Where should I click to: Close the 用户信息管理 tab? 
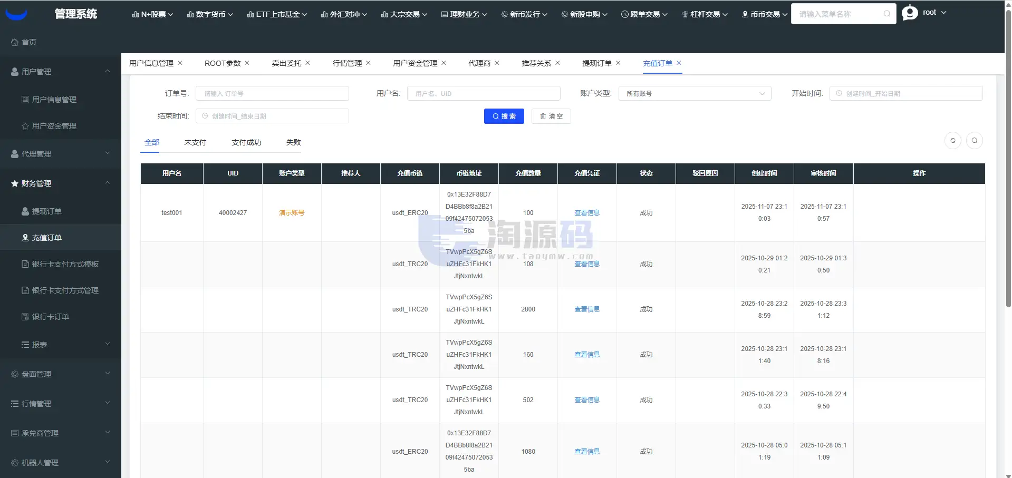[x=180, y=63]
